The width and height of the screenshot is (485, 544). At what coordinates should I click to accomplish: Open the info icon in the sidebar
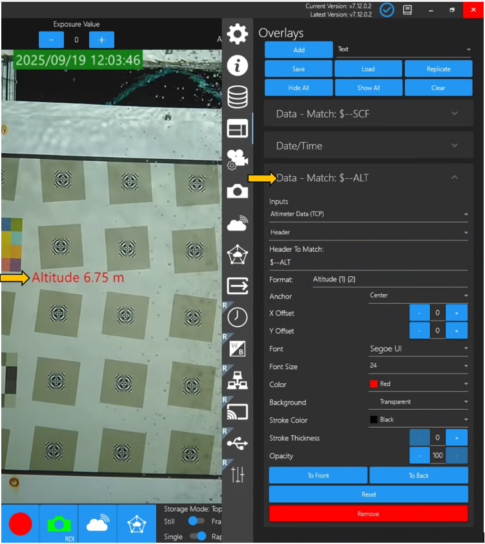[238, 65]
